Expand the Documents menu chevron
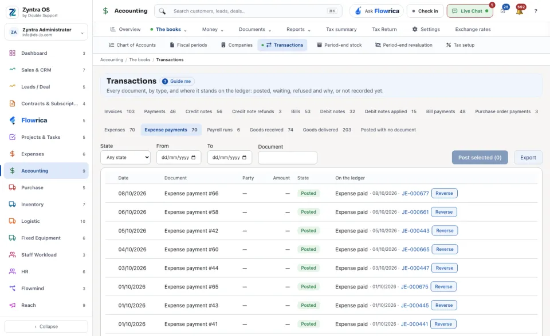 coord(270,30)
